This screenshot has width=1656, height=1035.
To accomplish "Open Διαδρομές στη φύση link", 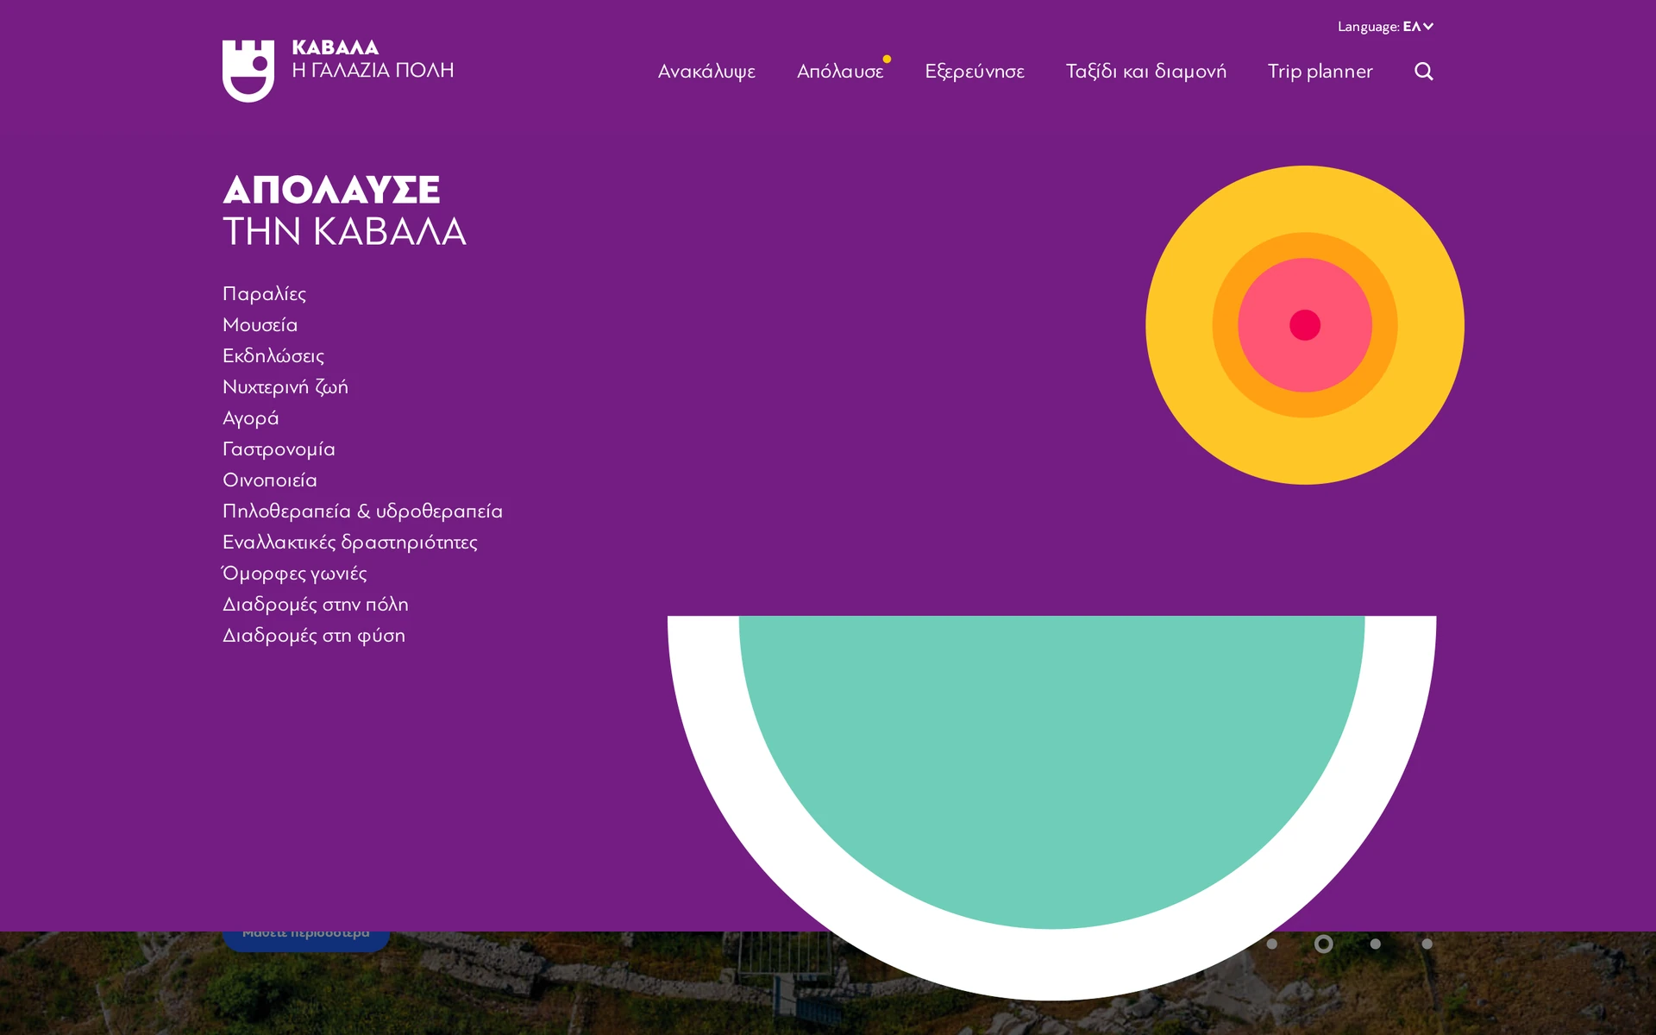I will coord(314,636).
